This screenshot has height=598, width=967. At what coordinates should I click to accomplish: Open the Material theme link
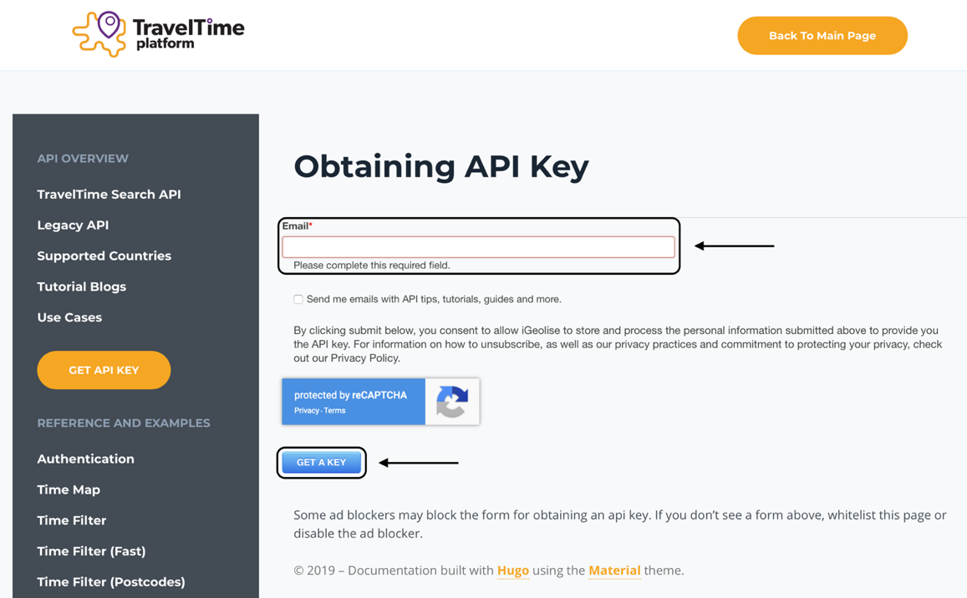[614, 571]
